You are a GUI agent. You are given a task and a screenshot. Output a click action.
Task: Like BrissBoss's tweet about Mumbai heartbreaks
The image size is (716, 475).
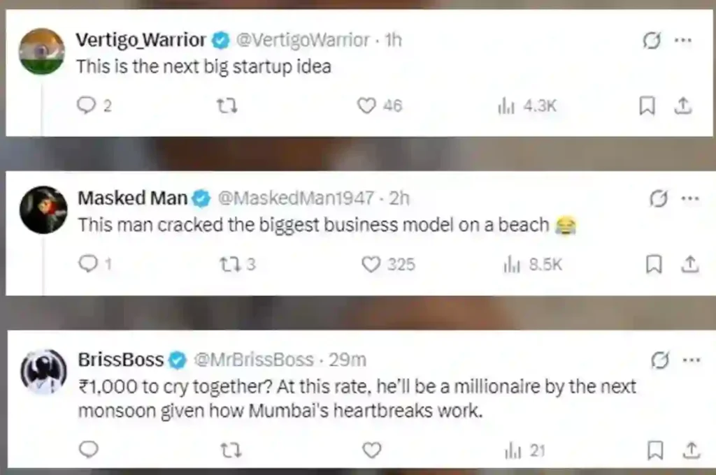click(x=371, y=450)
